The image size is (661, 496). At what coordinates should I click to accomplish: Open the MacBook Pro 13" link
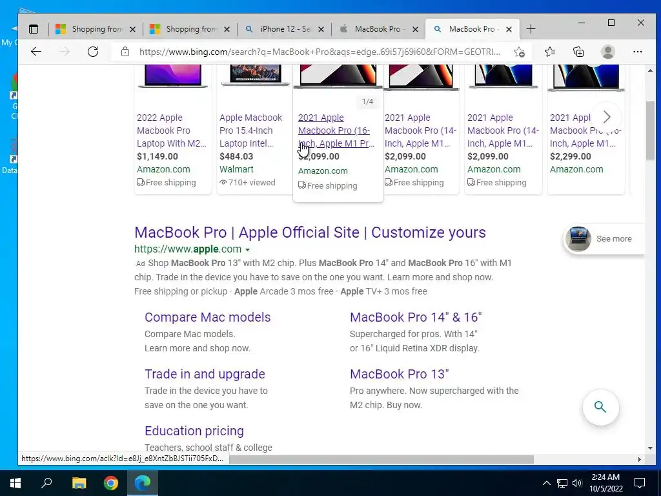pyautogui.click(x=399, y=374)
